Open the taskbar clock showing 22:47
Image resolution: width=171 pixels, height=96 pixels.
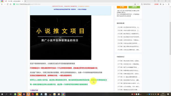click(163, 94)
